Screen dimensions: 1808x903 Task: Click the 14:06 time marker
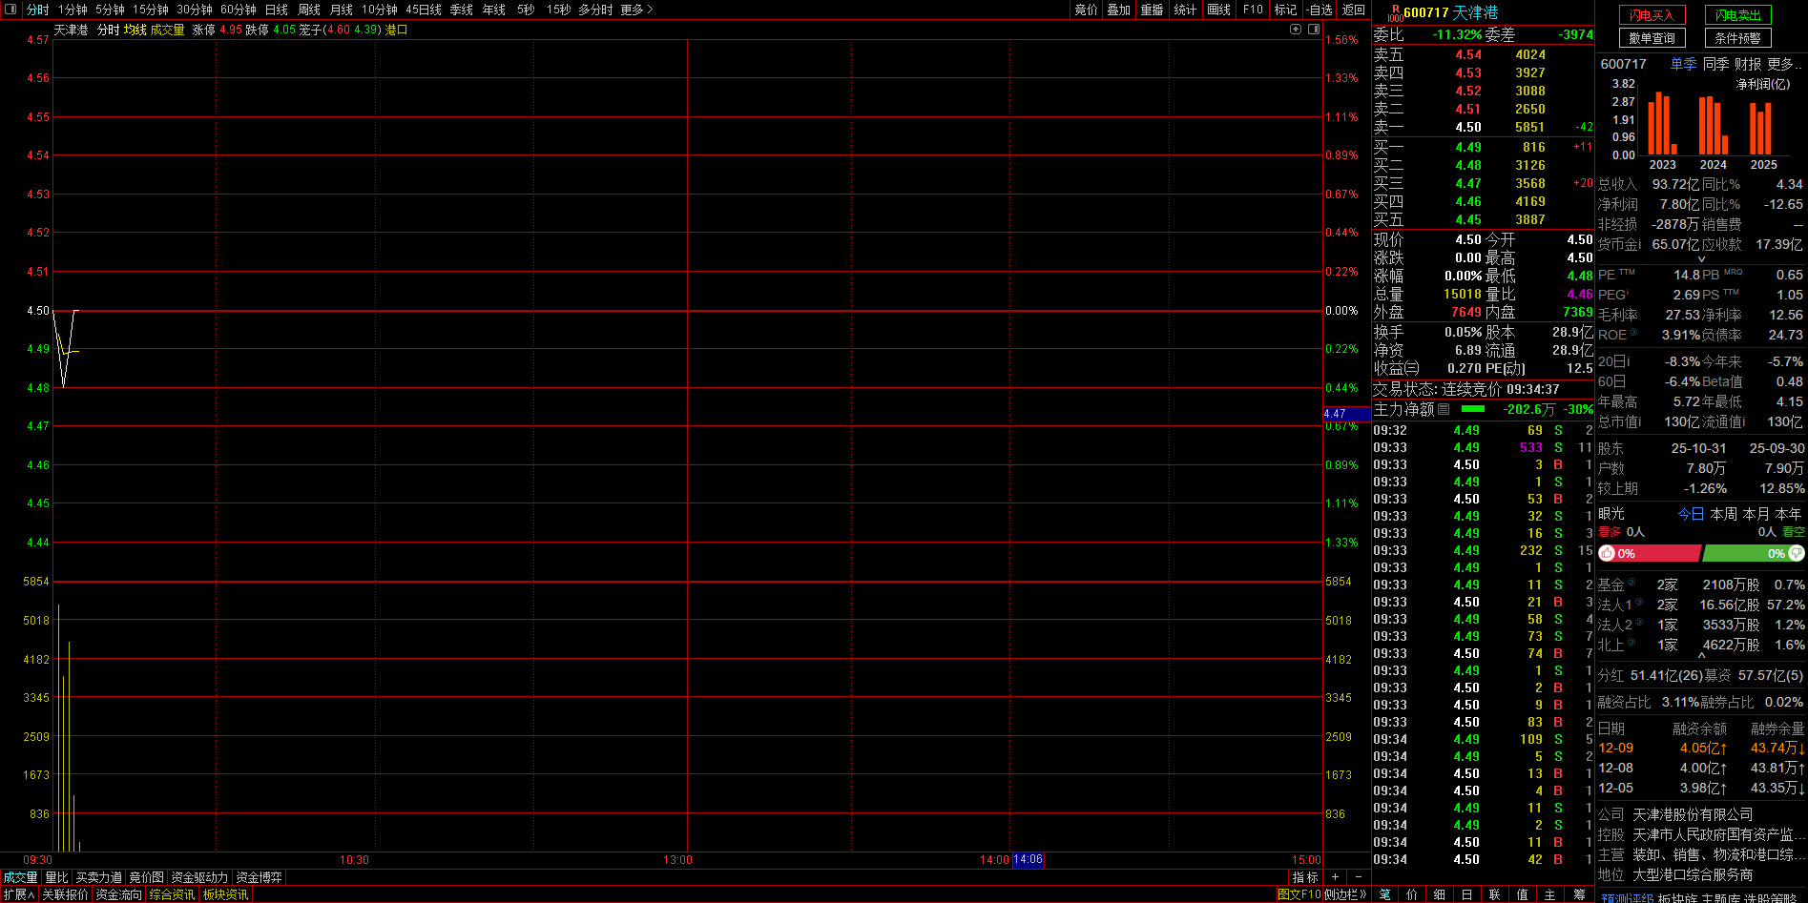1028,860
